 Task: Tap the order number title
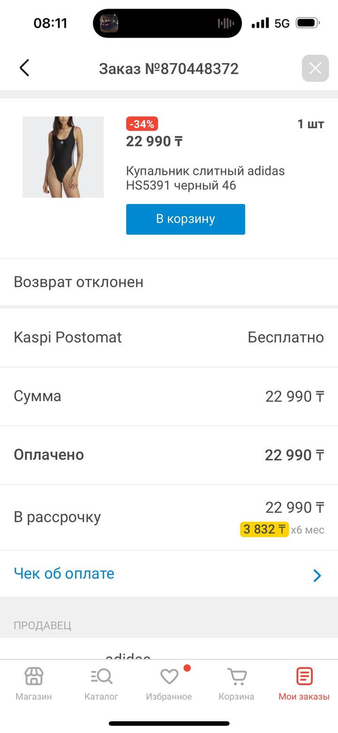[x=169, y=69]
